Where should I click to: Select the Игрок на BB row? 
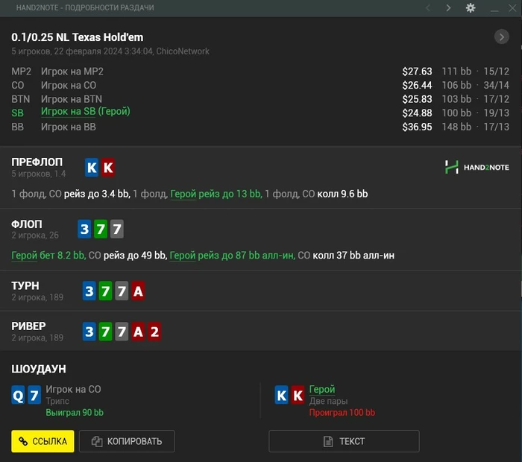260,127
